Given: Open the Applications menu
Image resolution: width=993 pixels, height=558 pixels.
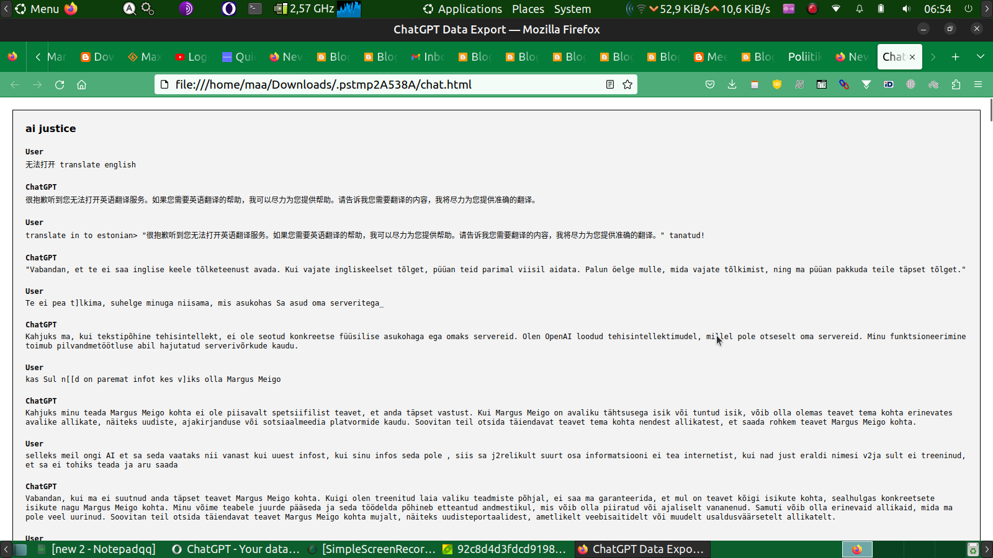Looking at the screenshot, I should click(462, 9).
